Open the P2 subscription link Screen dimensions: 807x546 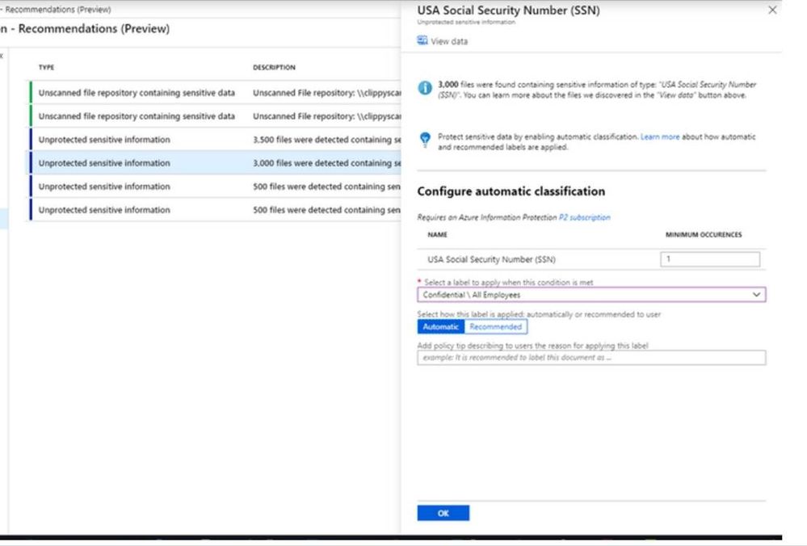point(585,217)
